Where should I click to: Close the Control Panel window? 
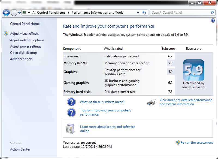click(x=210, y=3)
